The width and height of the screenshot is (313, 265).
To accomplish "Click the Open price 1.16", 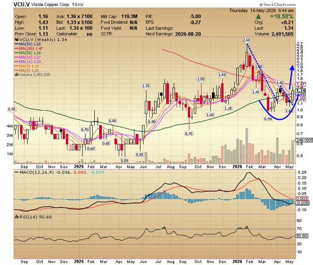I will [x=43, y=17].
